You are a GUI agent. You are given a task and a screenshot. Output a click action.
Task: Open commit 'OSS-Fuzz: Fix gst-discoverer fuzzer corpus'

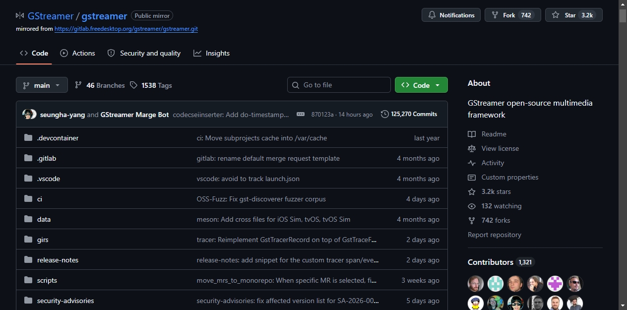[261, 199]
